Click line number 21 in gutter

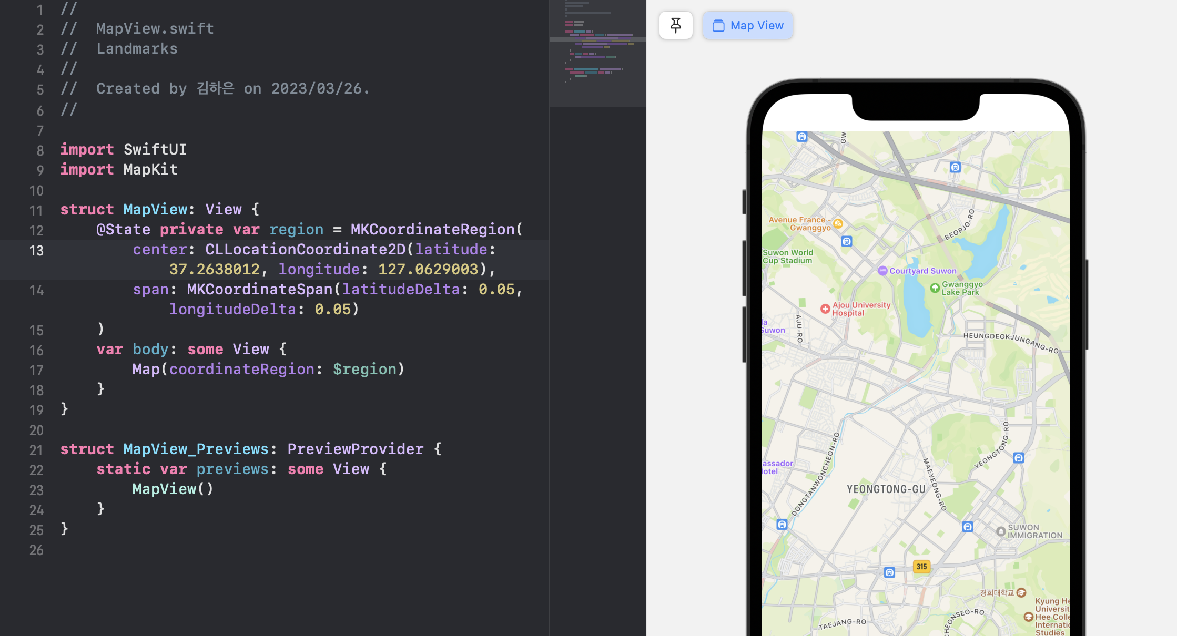point(36,450)
